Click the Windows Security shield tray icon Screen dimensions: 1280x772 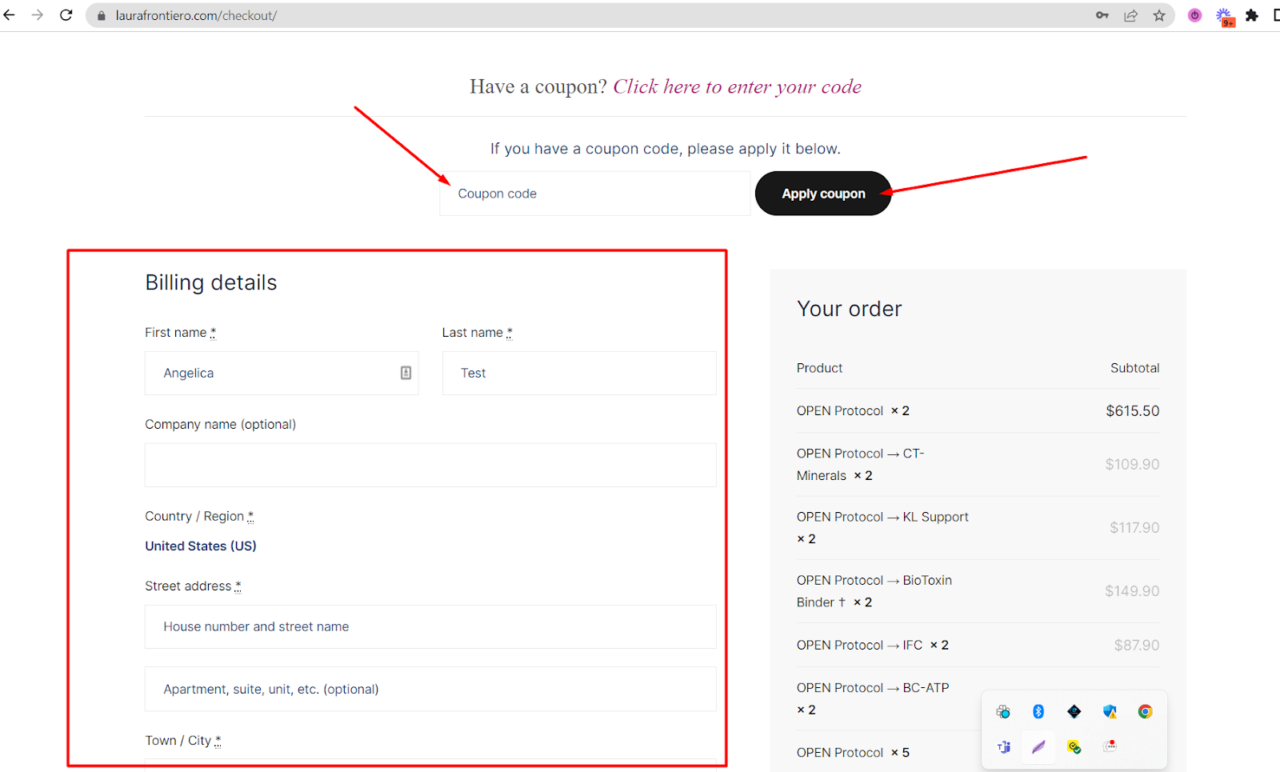pyautogui.click(x=1110, y=711)
